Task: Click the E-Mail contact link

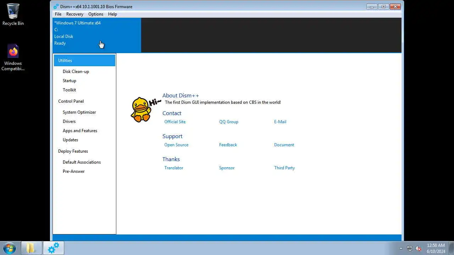Action: [x=280, y=122]
